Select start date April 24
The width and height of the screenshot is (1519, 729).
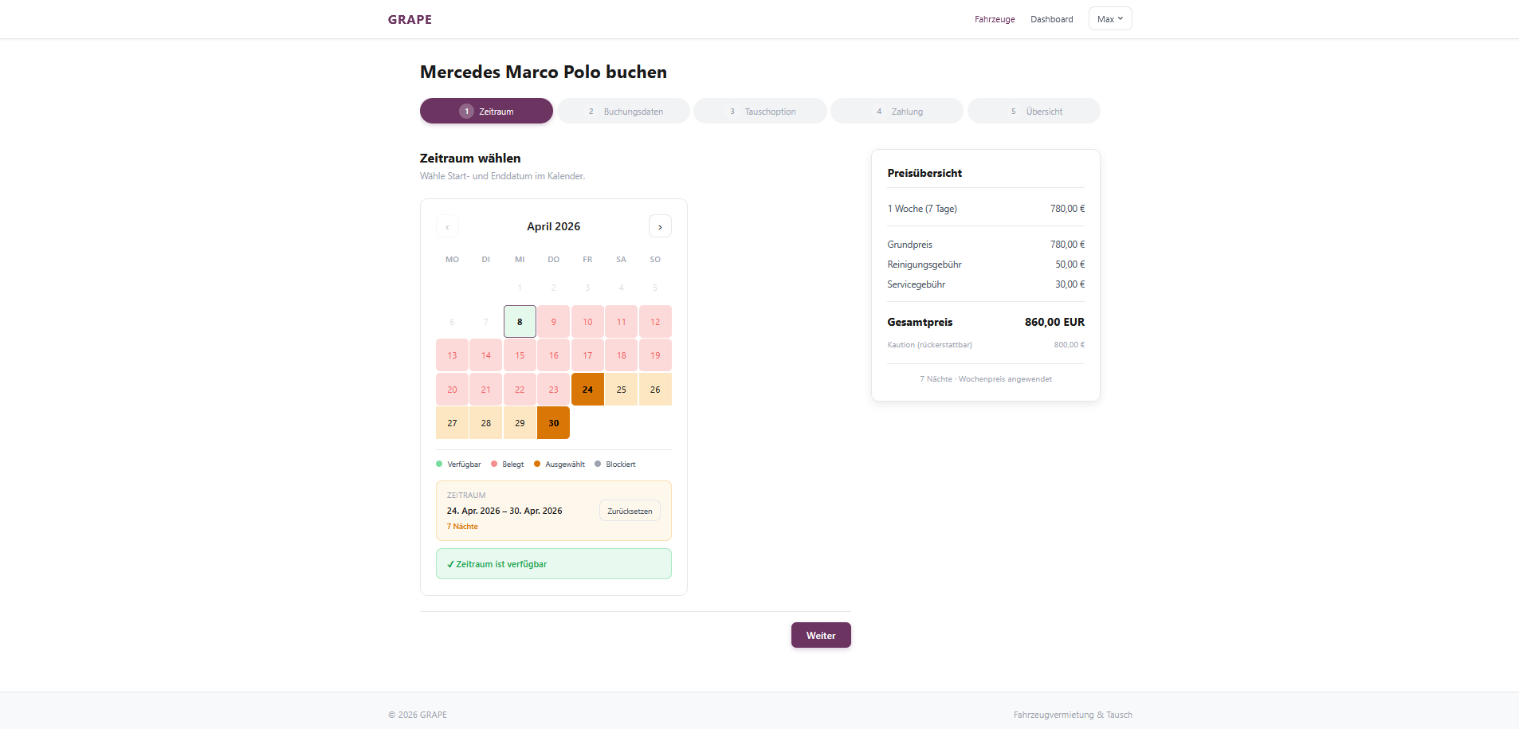coord(587,390)
